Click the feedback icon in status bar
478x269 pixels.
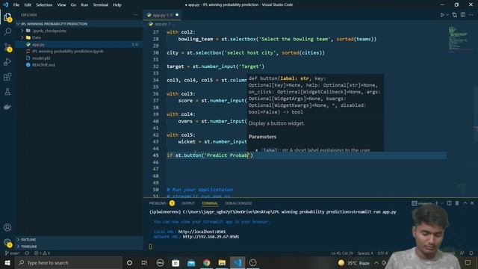462,253
